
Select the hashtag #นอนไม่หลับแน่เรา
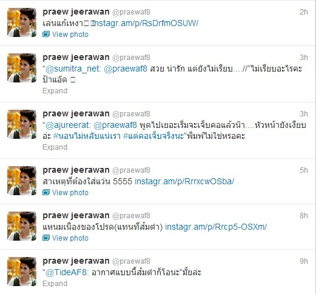point(87,136)
